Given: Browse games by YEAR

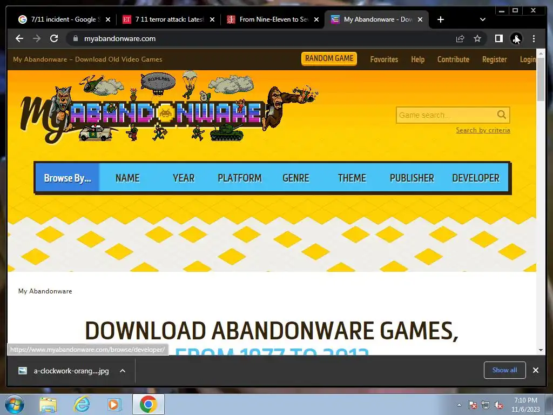Looking at the screenshot, I should coord(184,178).
